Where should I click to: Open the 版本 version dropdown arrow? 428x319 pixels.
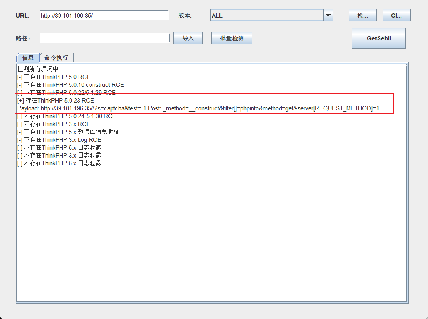click(x=328, y=15)
